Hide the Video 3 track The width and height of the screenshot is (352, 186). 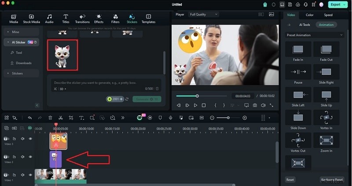(x=30, y=139)
